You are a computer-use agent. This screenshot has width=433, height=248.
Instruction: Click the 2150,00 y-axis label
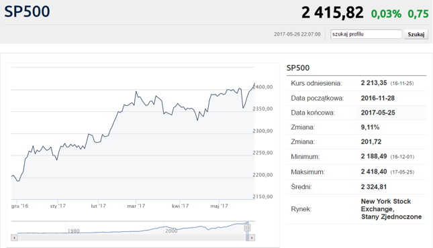tap(262, 196)
